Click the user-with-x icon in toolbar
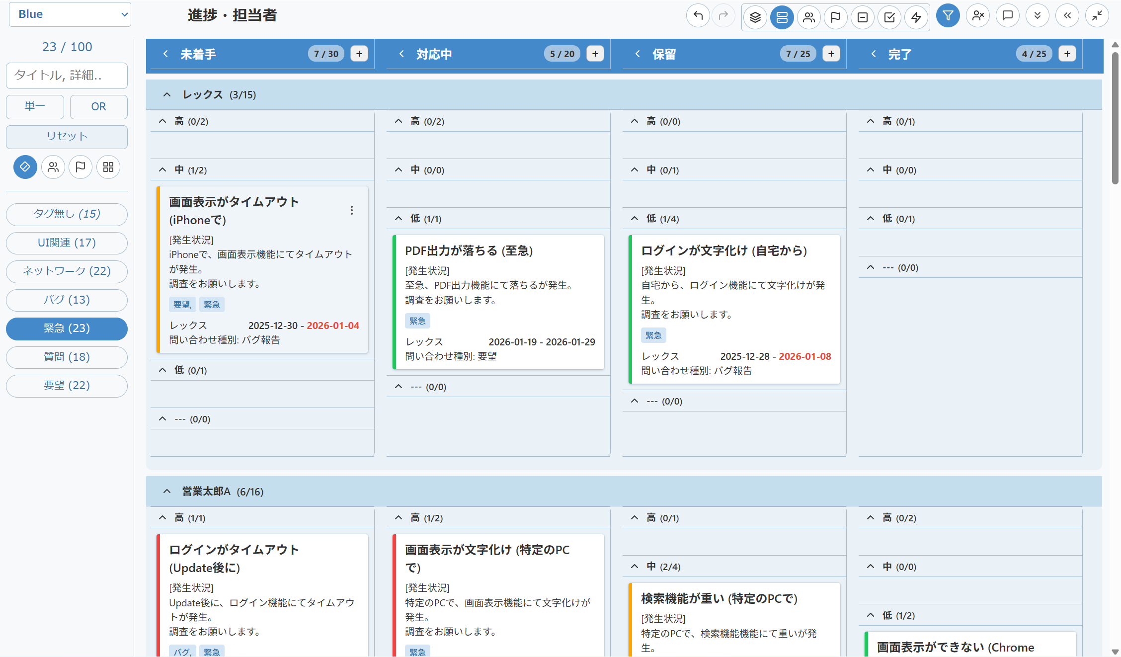Image resolution: width=1121 pixels, height=657 pixels. pyautogui.click(x=978, y=16)
